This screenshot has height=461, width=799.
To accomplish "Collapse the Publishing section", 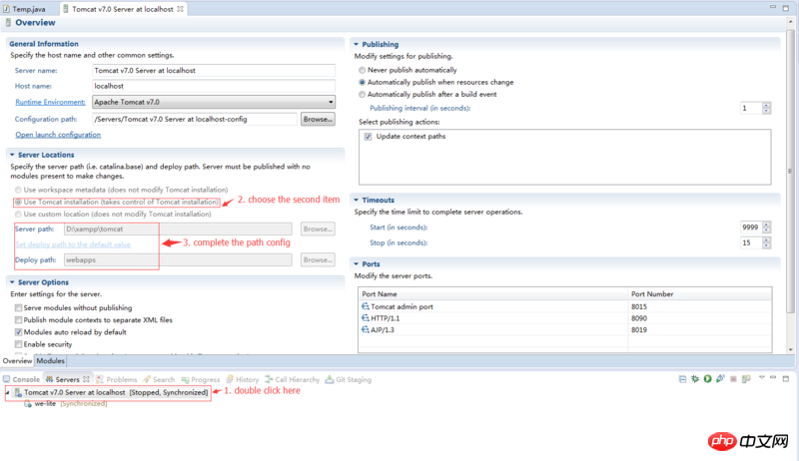I will point(357,44).
